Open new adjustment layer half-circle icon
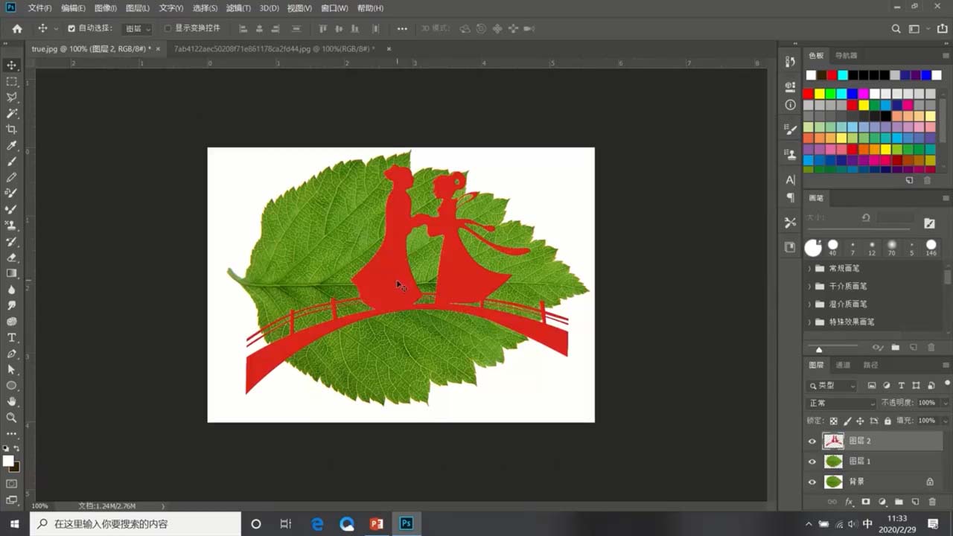 (x=882, y=502)
